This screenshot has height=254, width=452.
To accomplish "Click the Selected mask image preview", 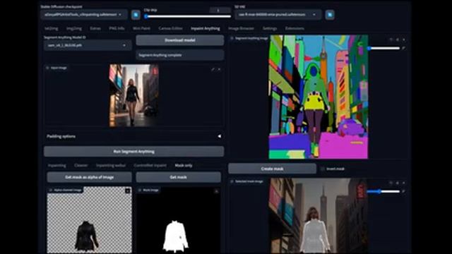I will click(319, 216).
